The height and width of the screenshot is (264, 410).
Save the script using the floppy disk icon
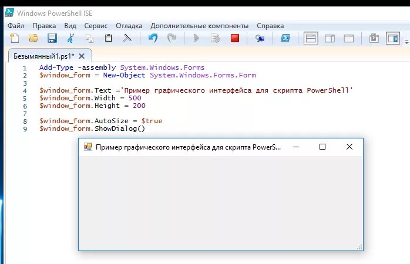pyautogui.click(x=52, y=38)
